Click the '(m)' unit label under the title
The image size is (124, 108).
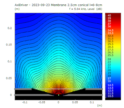pos(17,9)
